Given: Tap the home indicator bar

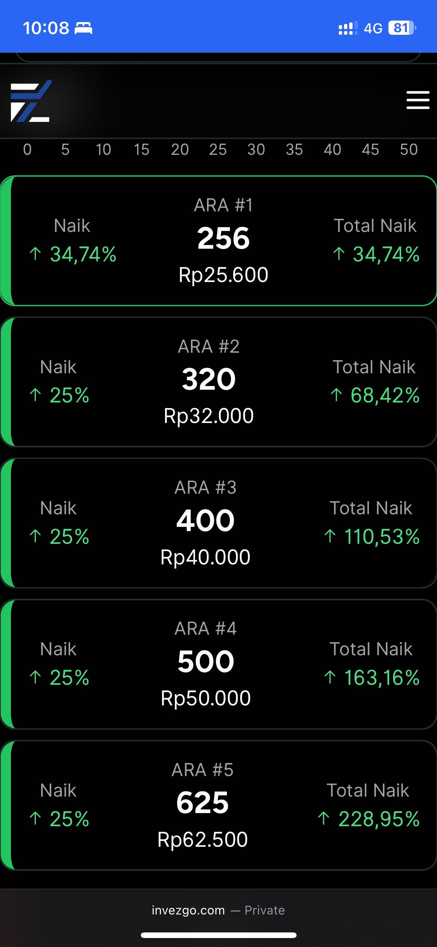Looking at the screenshot, I should (x=218, y=935).
